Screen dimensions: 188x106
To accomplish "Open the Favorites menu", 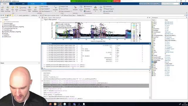I will (x=55, y=9).
